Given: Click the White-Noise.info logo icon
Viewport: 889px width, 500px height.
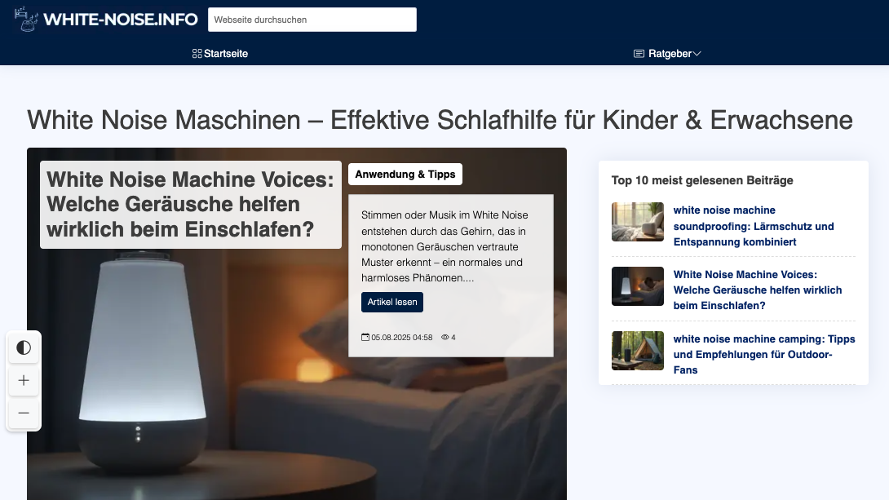Looking at the screenshot, I should tap(27, 18).
